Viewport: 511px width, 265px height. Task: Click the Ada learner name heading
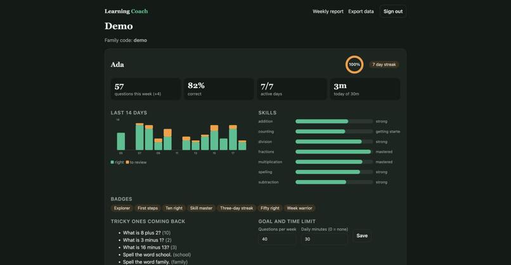[117, 65]
